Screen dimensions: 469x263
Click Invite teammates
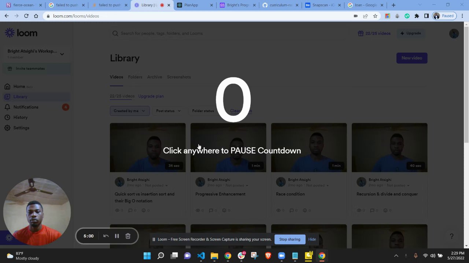(36, 68)
